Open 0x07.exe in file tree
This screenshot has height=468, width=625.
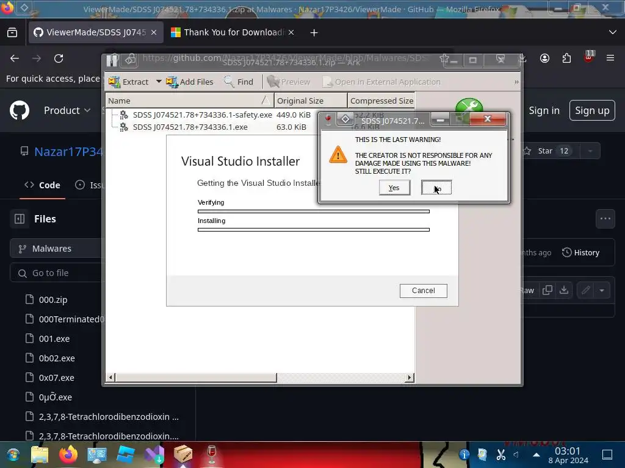[56, 378]
